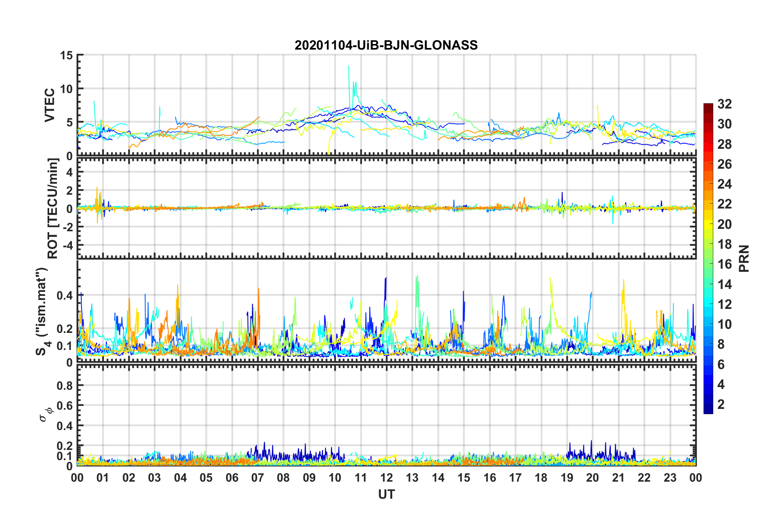Click the ROT [TECU/min] axis label
Viewport: 773px width, 517px height.
coord(53,209)
